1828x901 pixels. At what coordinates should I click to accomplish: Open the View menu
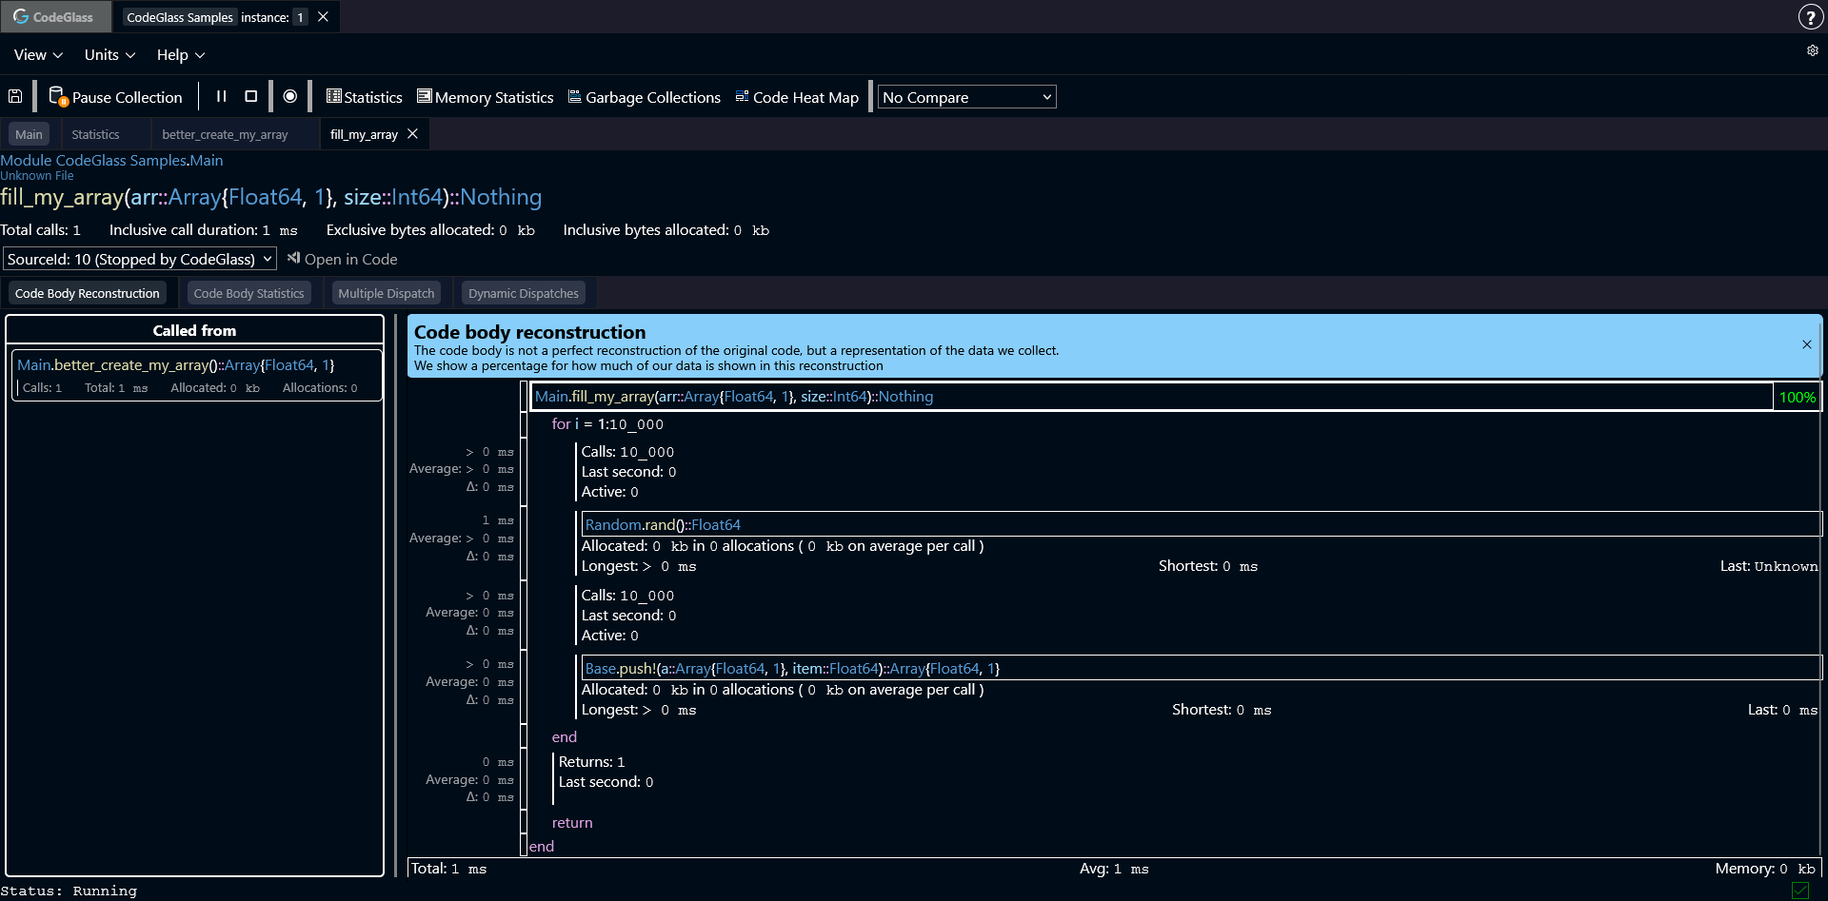coord(38,55)
